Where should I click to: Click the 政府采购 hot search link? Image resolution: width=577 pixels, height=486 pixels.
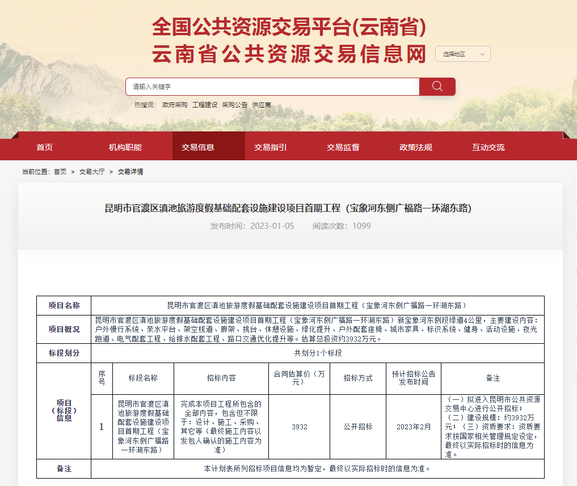[x=175, y=105]
